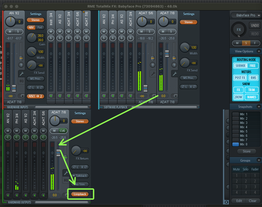Click wrench icon on ADAT 5/6 playback channel

[x=153, y=73]
